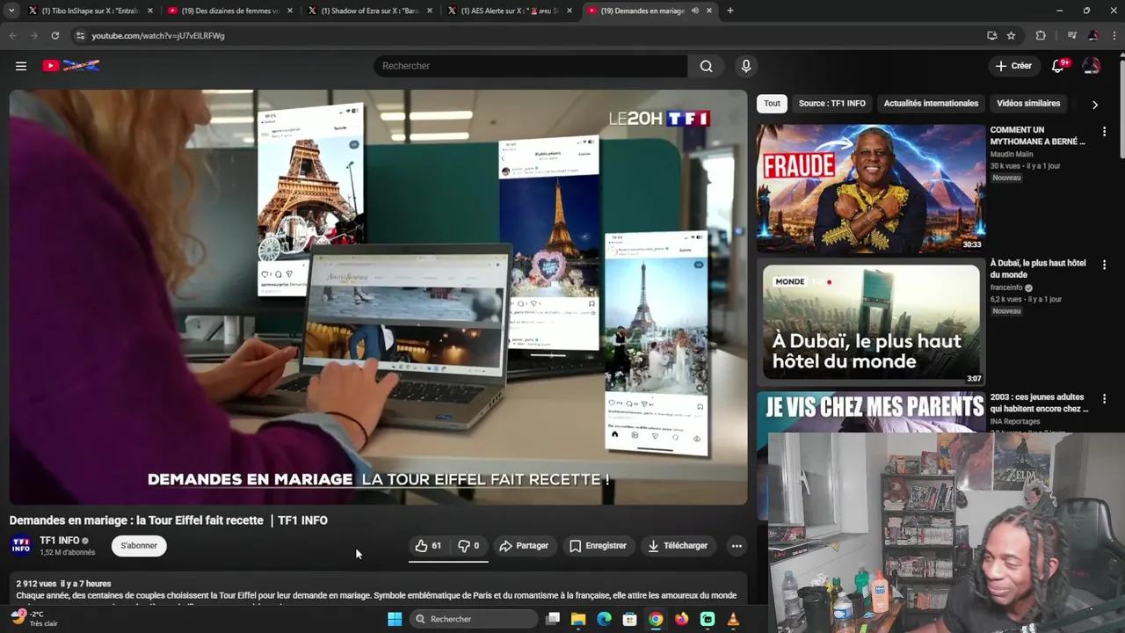Go to YouTube home via the logo
Screen dimensions: 1125x633
[71, 66]
